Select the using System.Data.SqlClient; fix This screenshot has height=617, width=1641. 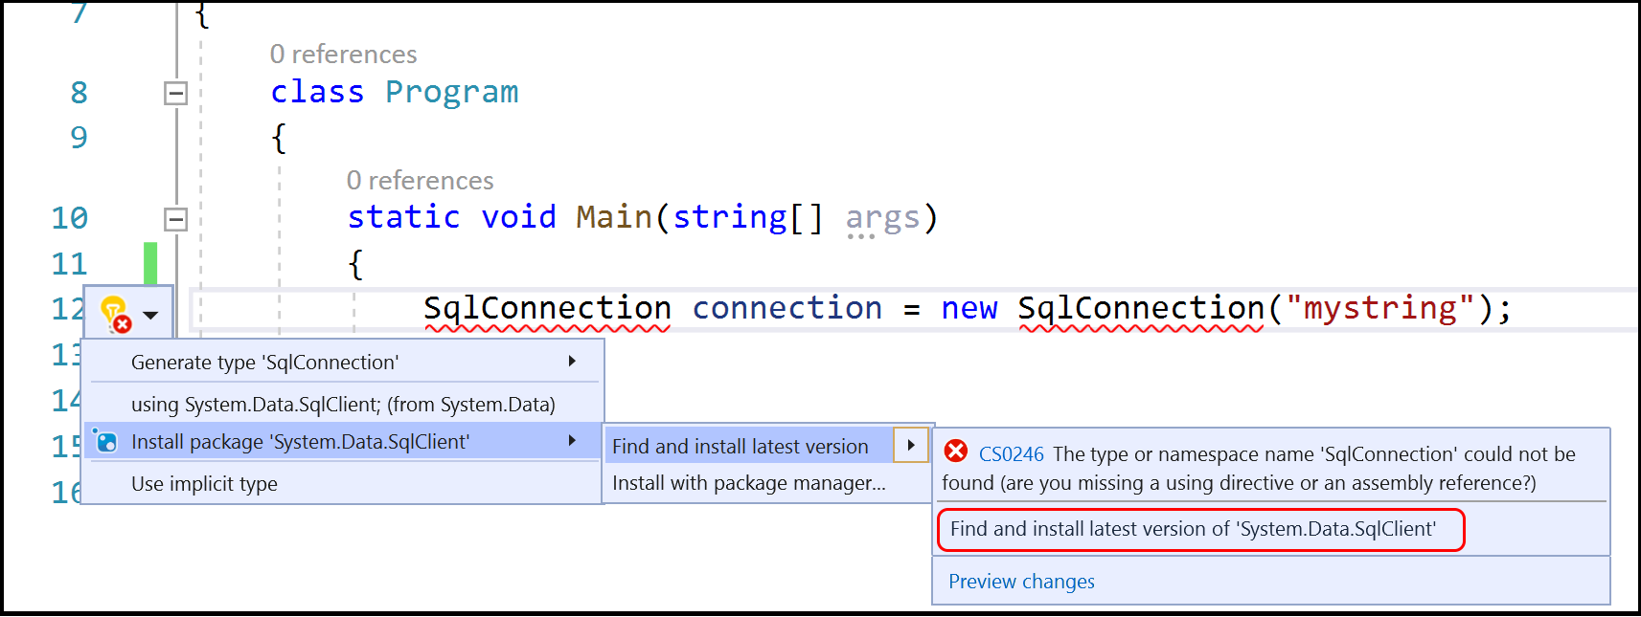pyautogui.click(x=341, y=404)
